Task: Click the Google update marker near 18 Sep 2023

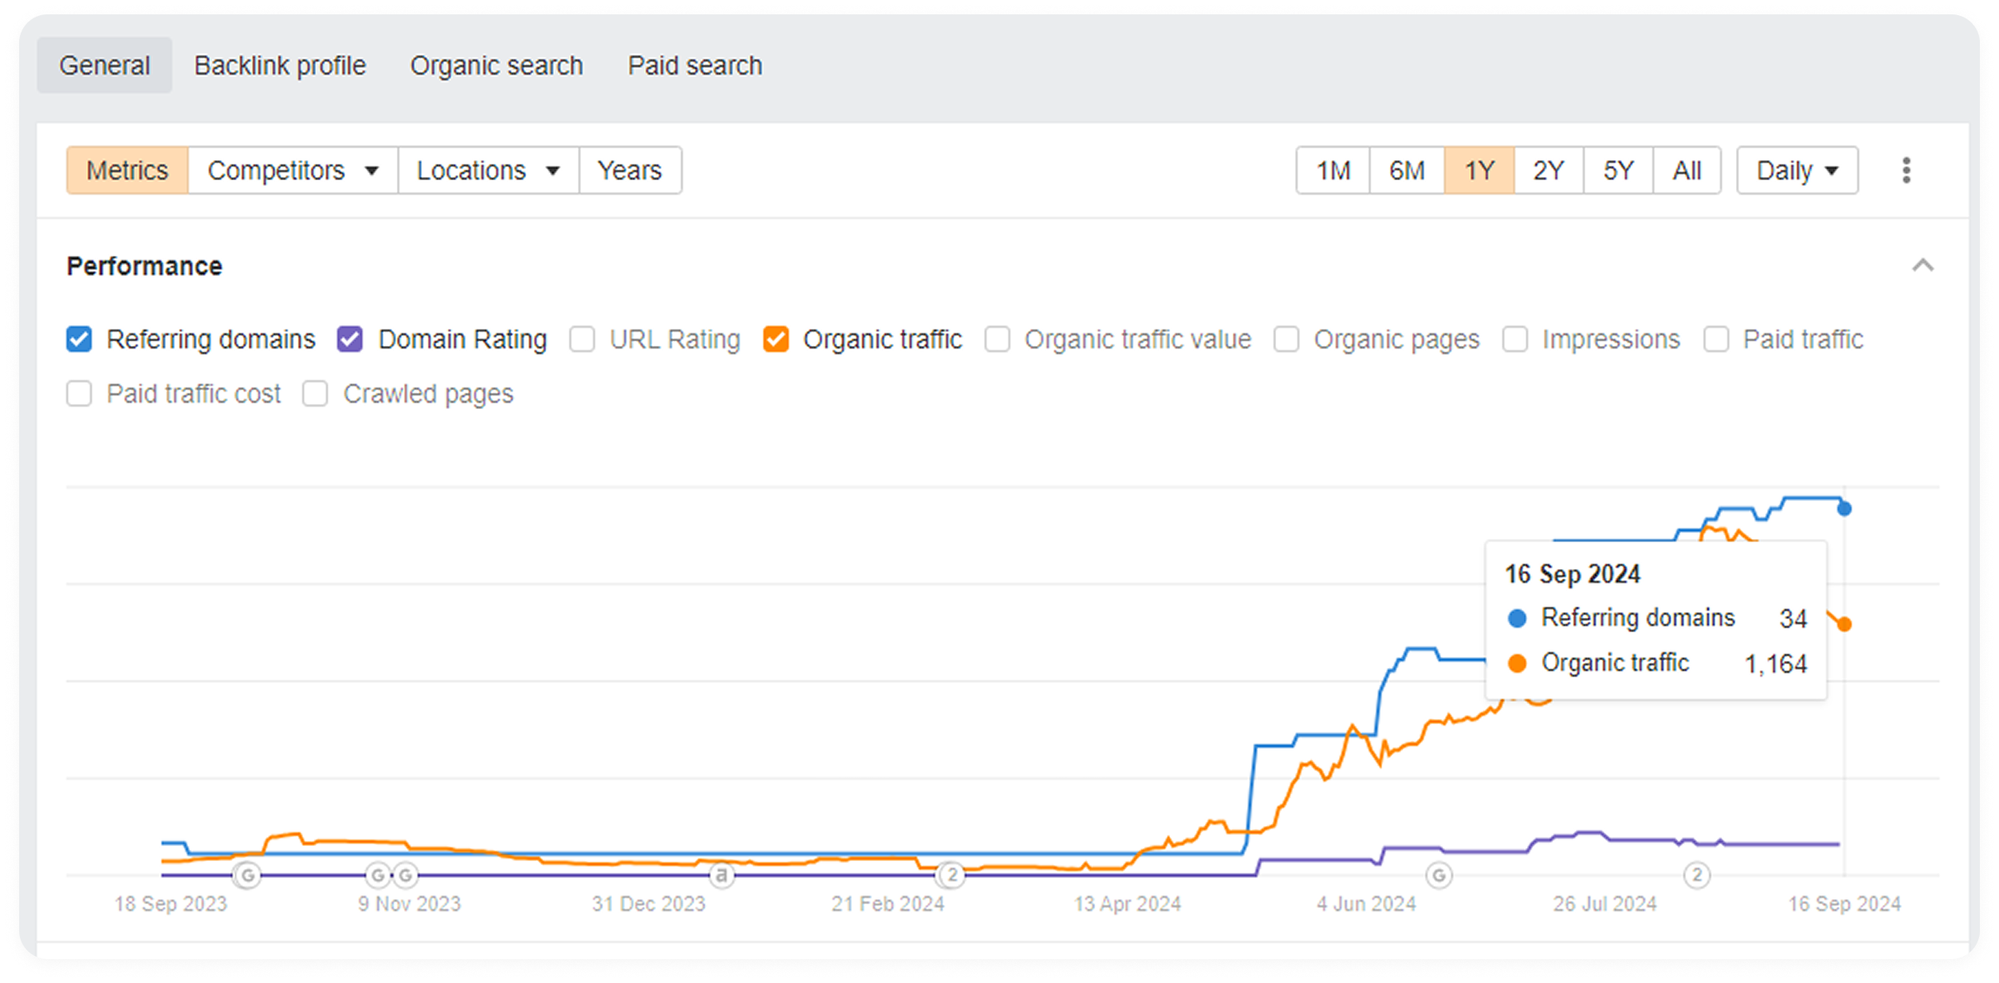Action: (x=248, y=875)
